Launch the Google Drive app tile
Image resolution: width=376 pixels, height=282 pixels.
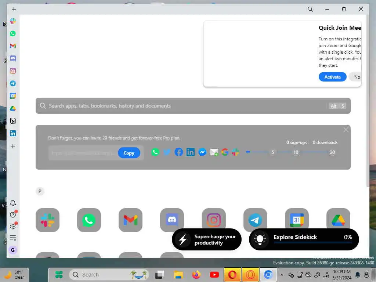[x=338, y=218]
